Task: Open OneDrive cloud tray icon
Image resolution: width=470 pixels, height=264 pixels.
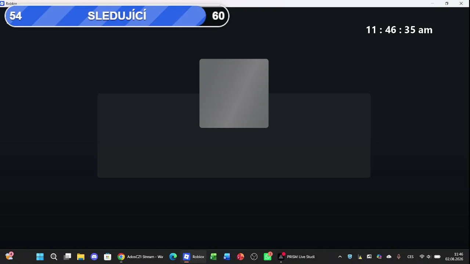Action: [x=389, y=257]
